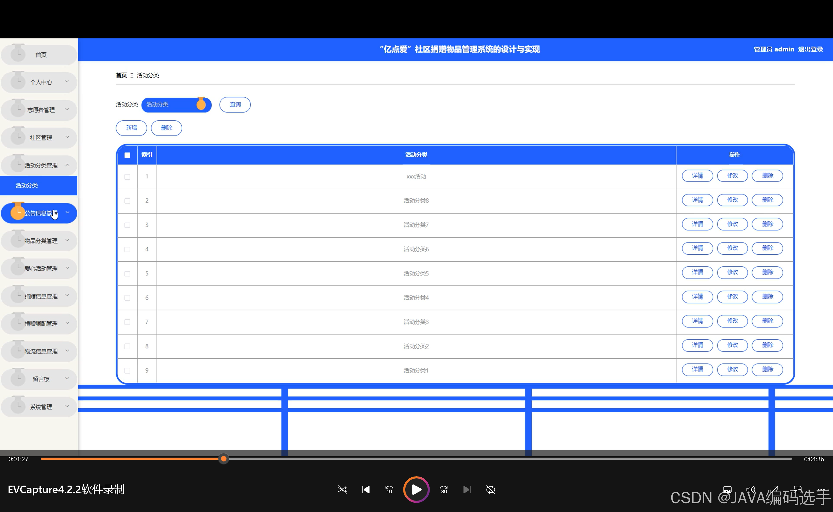
Task: Click 删除 for row xxx活动
Action: click(768, 176)
